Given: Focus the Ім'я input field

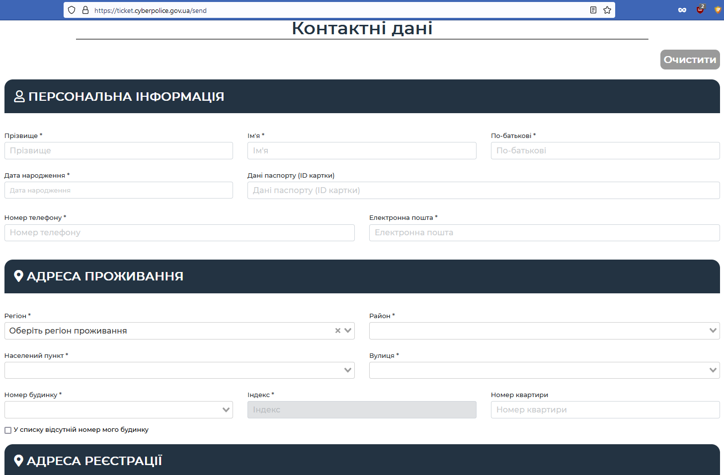Looking at the screenshot, I should [362, 151].
